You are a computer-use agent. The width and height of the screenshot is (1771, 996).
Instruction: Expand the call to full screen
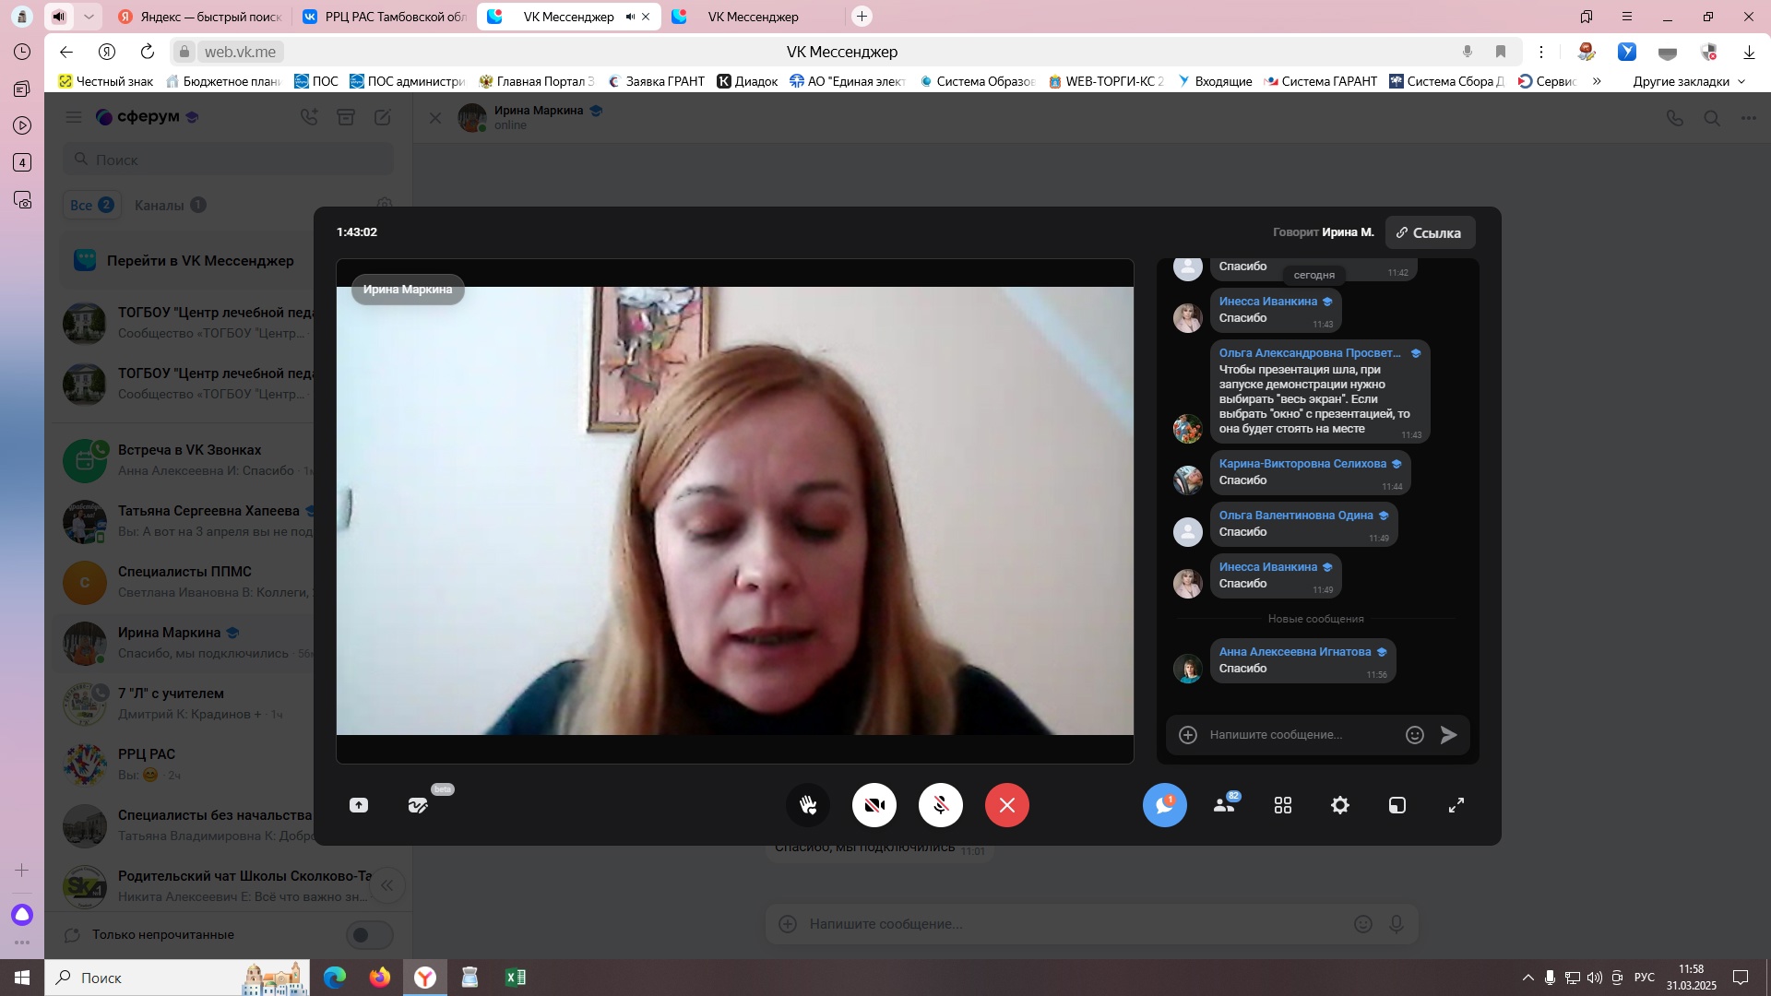(1456, 805)
